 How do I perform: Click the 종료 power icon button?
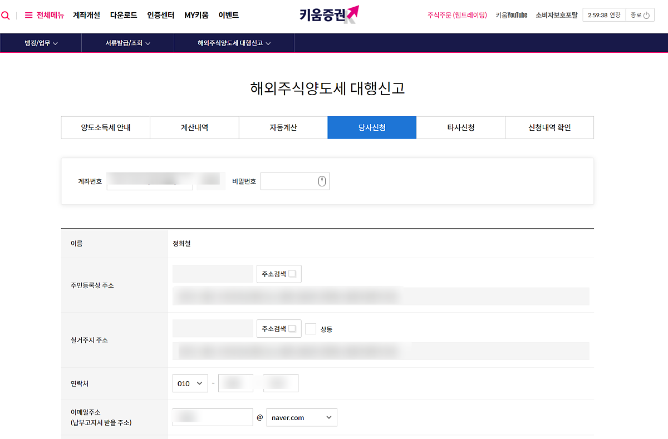click(x=640, y=16)
